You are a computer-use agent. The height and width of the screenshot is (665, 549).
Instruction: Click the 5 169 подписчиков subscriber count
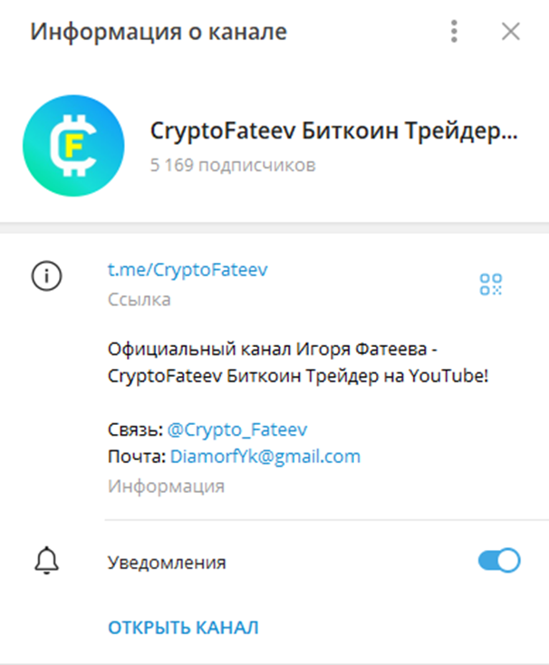click(x=233, y=165)
